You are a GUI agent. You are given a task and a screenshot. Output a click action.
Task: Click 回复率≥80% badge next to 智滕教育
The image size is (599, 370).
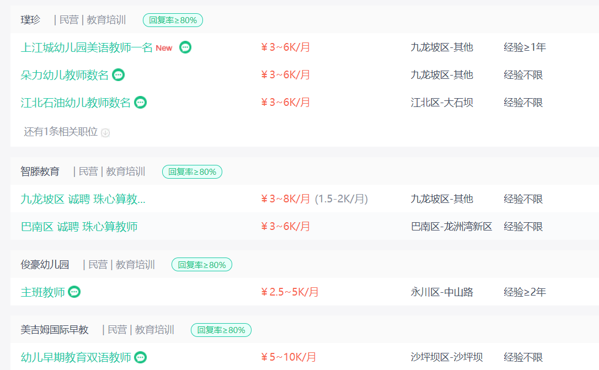pyautogui.click(x=192, y=171)
